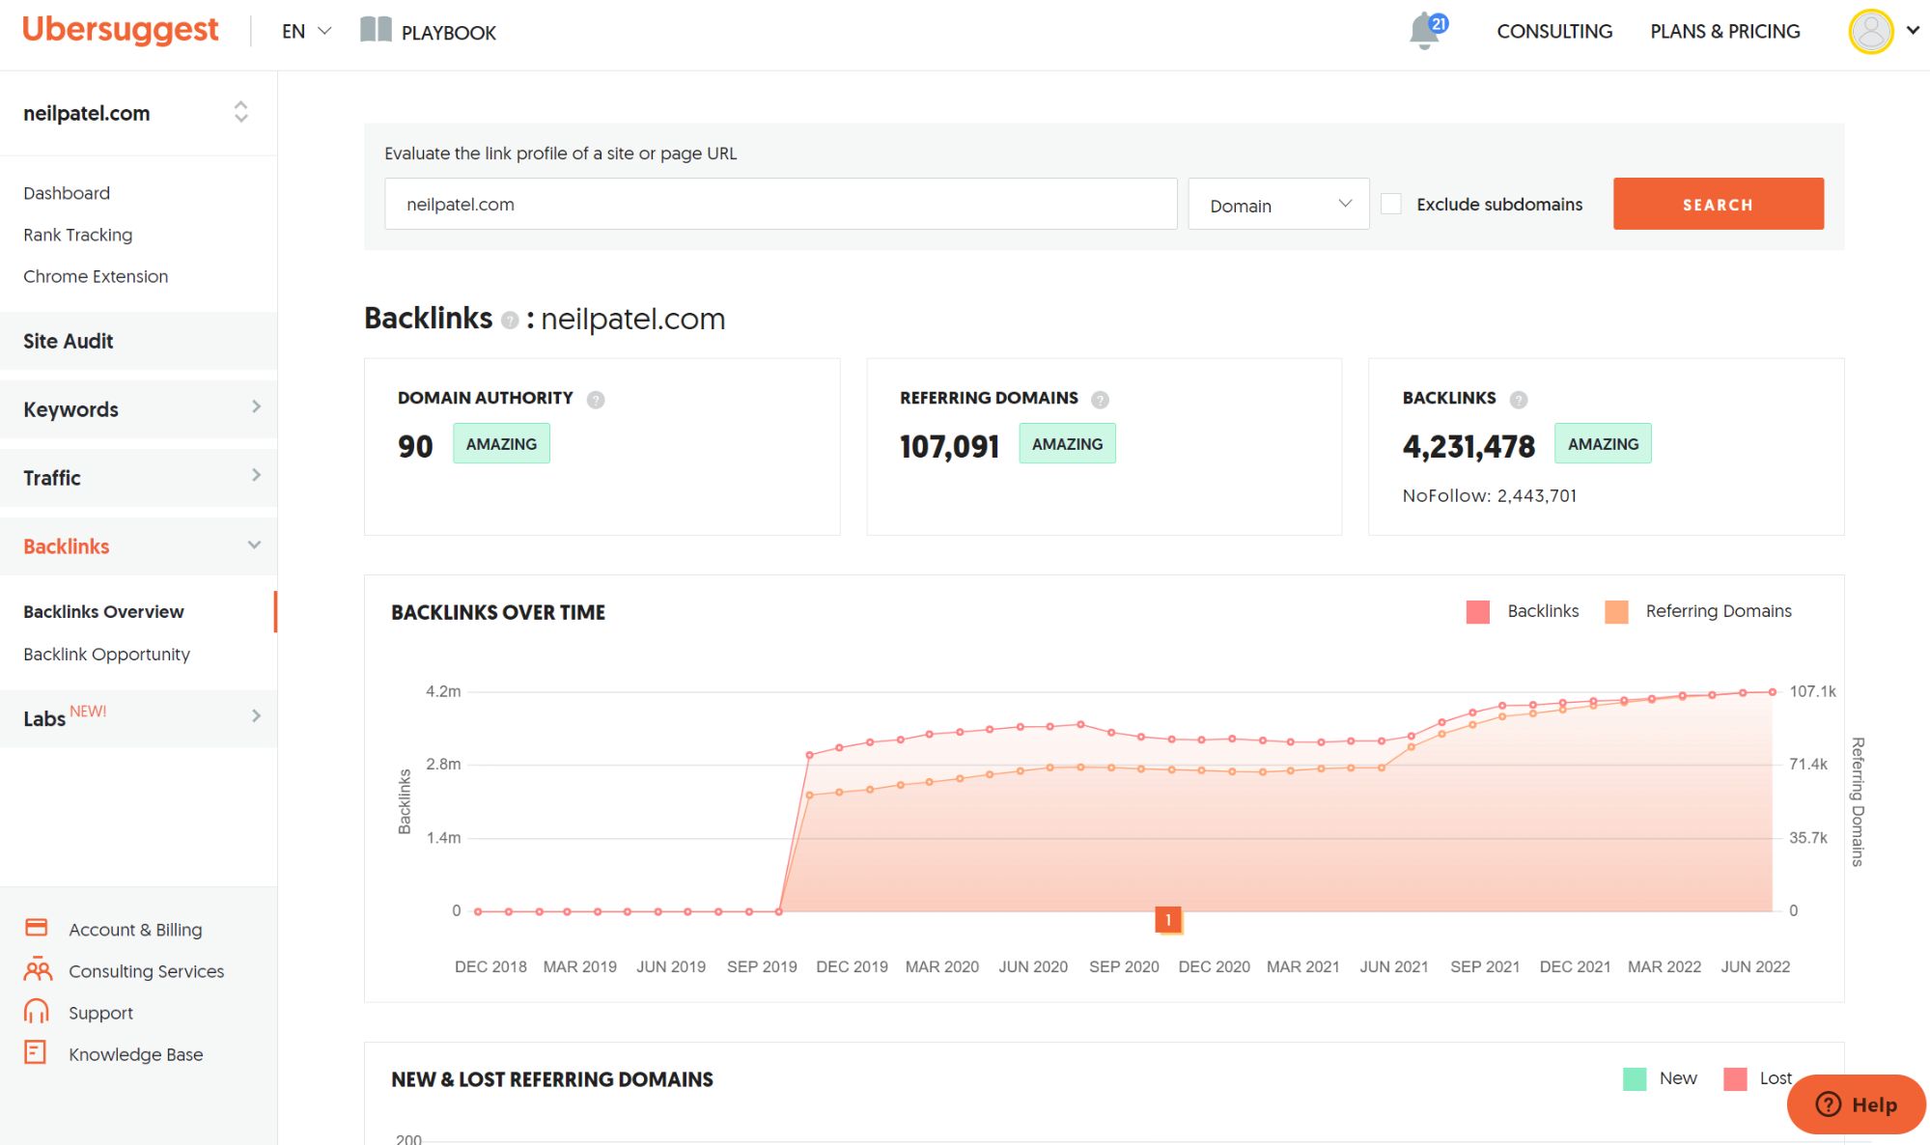Switch to the Backlinks Overview page
Viewport: 1930px width, 1145px height.
coord(103,611)
